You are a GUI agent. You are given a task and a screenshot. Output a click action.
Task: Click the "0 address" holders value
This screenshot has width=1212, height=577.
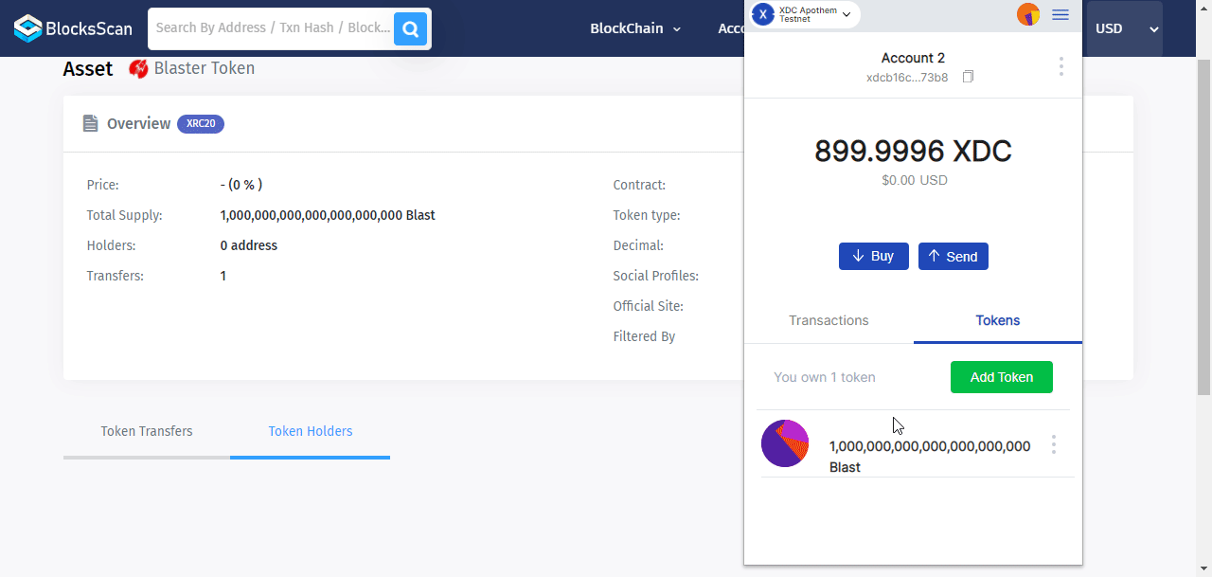coord(249,245)
